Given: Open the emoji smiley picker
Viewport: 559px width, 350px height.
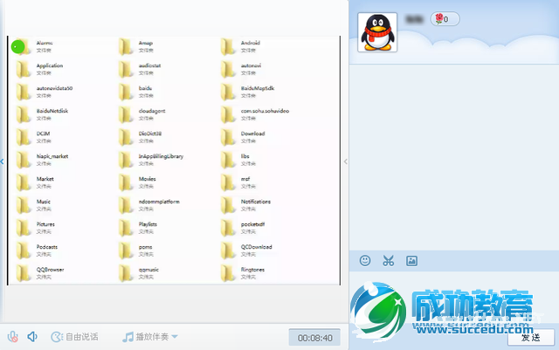Looking at the screenshot, I should tap(365, 261).
